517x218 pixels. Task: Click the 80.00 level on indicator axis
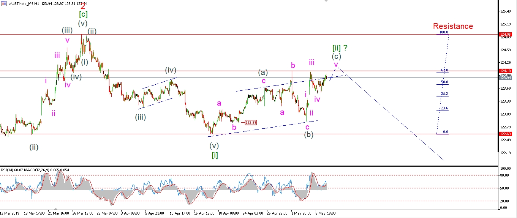[x=505, y=175]
